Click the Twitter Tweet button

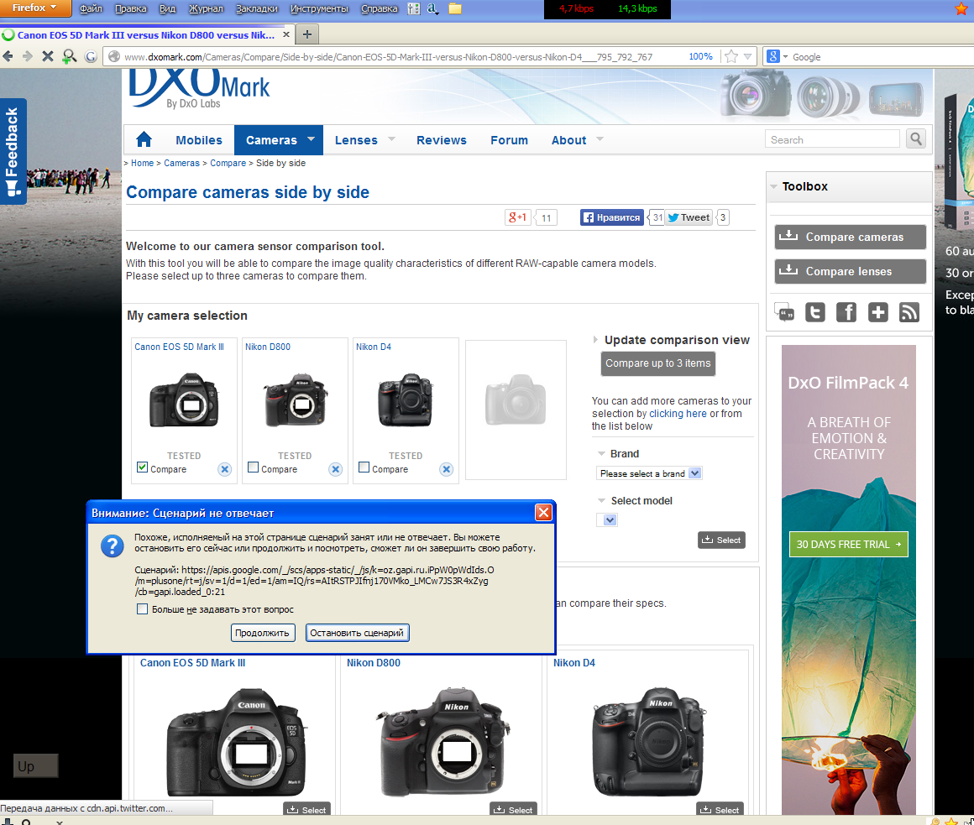[x=689, y=217]
